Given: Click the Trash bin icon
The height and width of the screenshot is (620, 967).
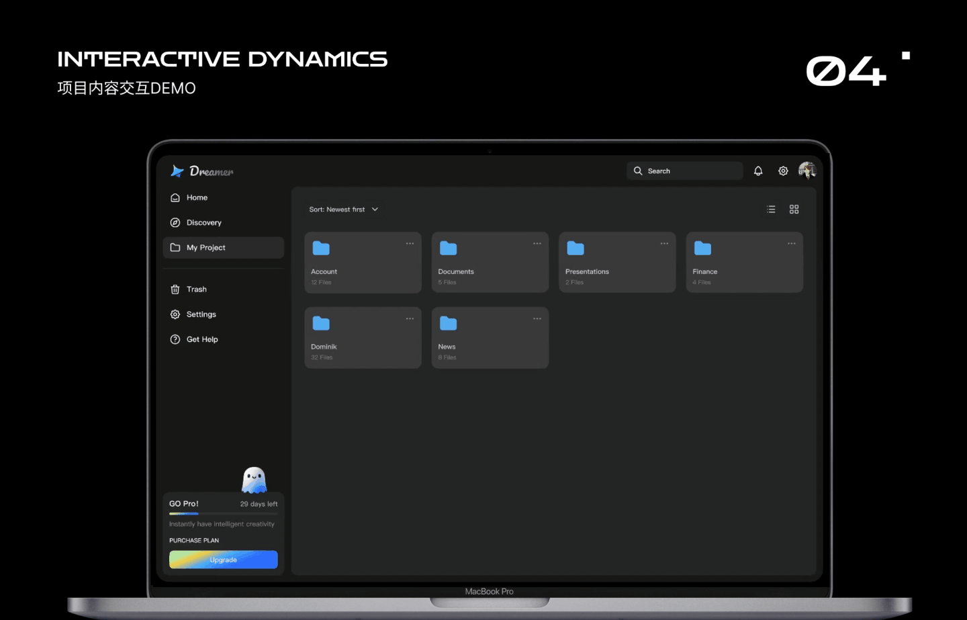Looking at the screenshot, I should coord(175,290).
